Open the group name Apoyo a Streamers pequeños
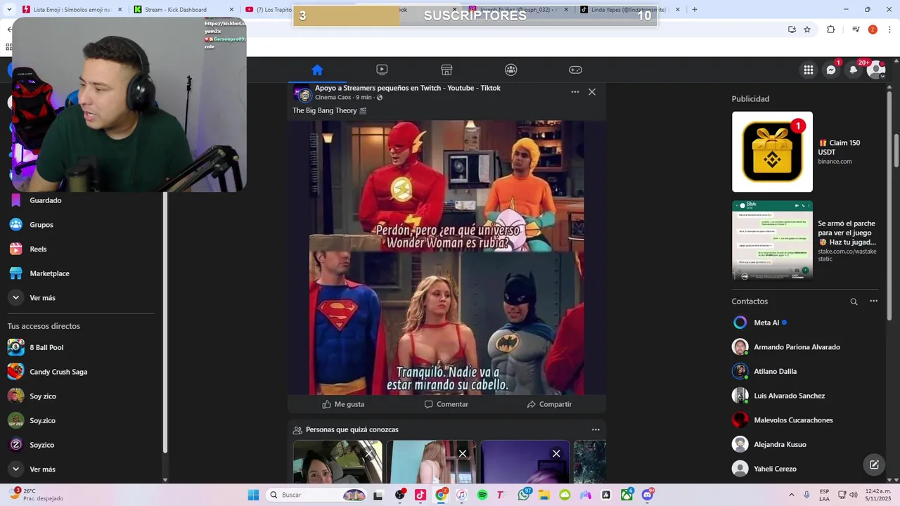Viewport: 900px width, 506px height. pos(407,88)
